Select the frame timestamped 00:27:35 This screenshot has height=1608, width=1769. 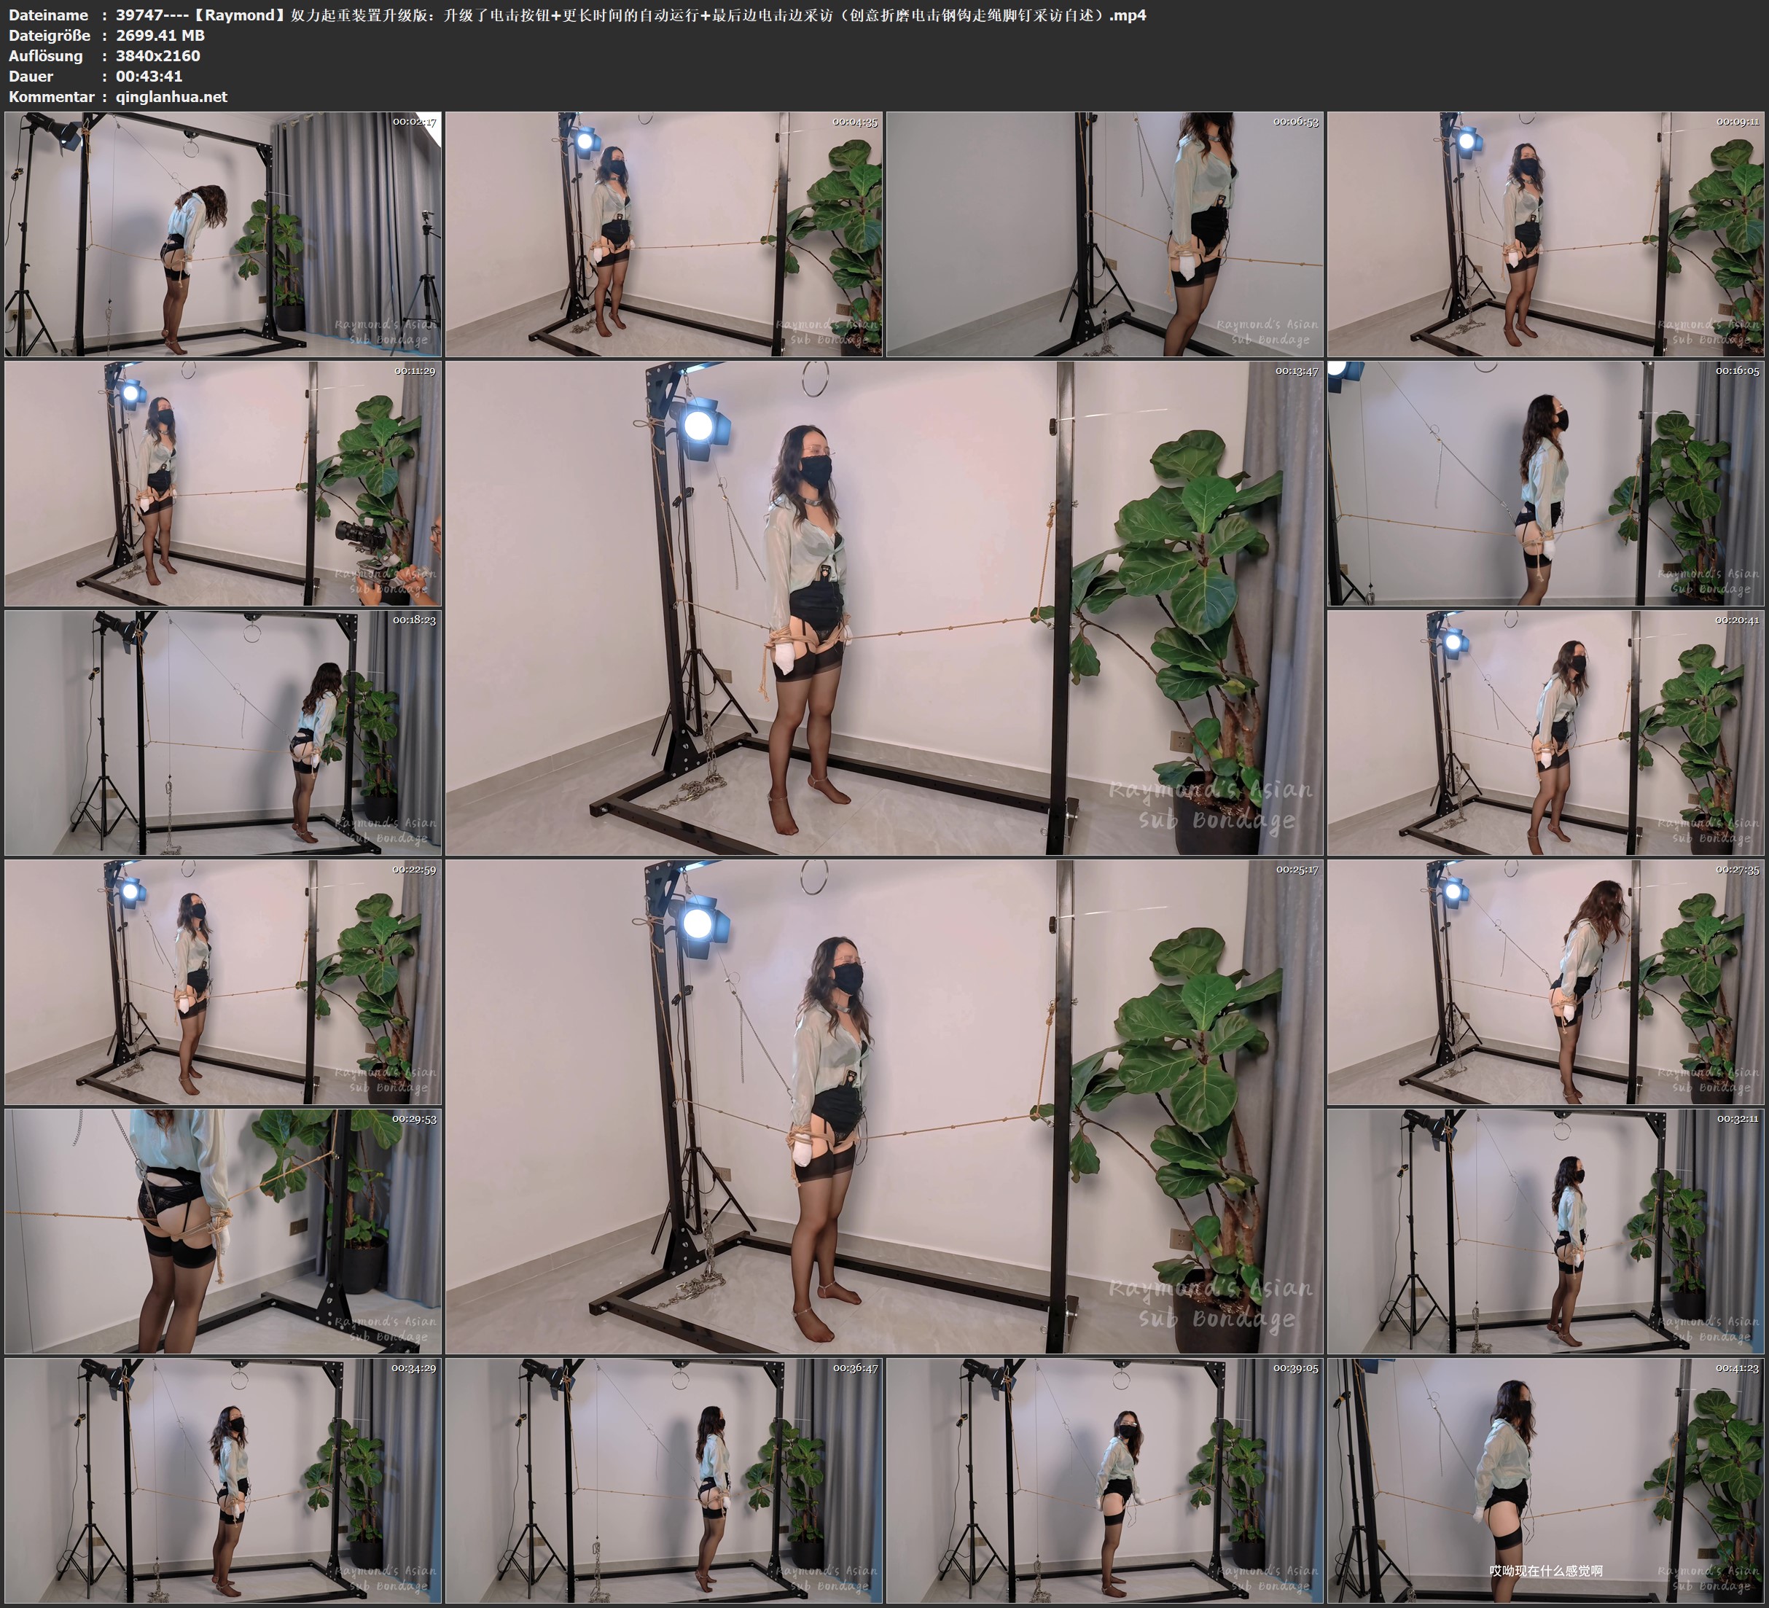coord(1545,982)
